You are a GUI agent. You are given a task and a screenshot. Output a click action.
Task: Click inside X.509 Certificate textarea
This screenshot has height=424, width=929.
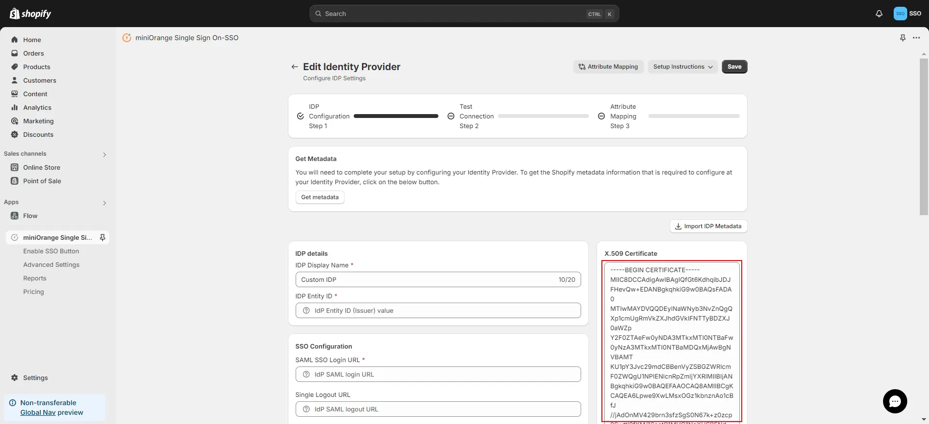click(672, 342)
